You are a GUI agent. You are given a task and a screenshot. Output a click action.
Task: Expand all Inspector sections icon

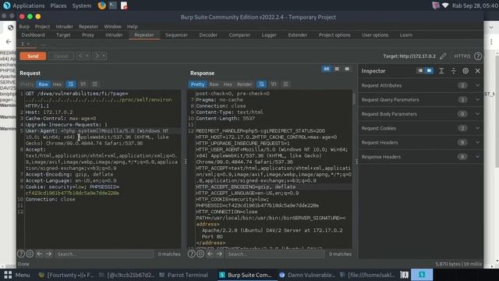(441, 71)
